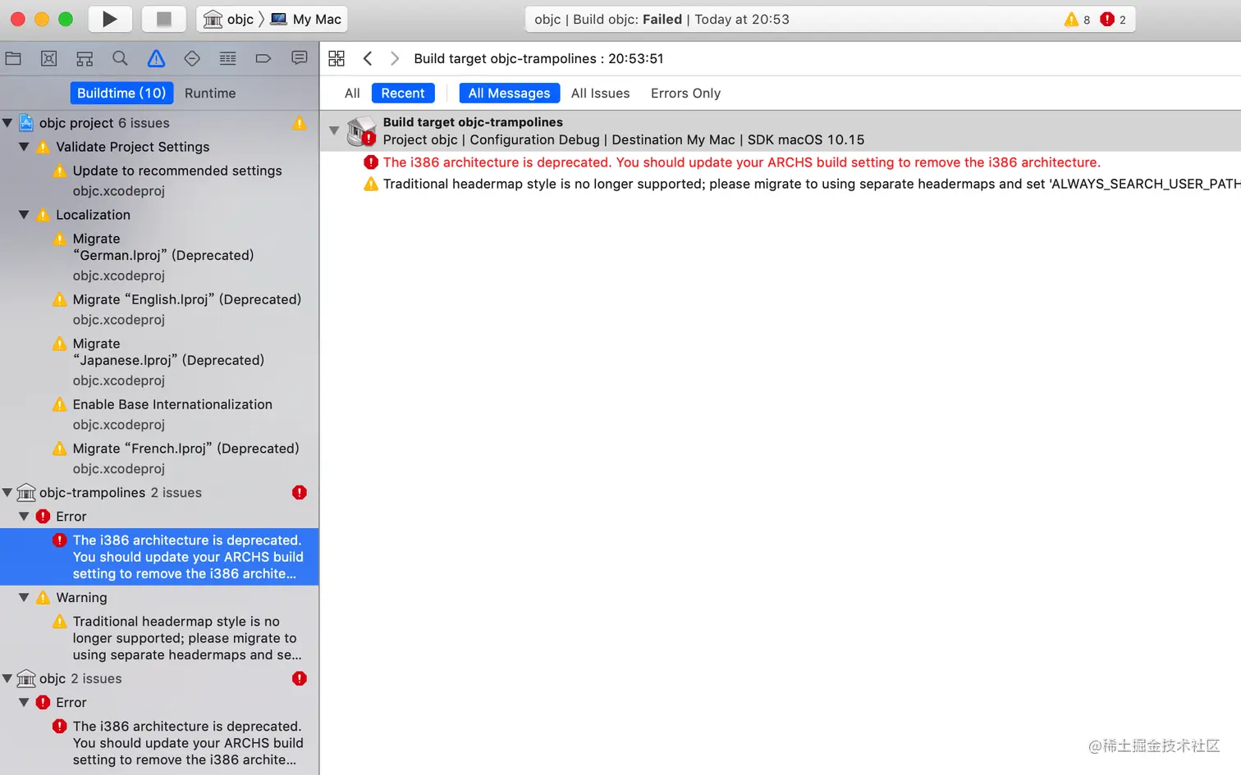This screenshot has width=1241, height=775.
Task: Select the Errors Only filter
Action: coord(685,93)
